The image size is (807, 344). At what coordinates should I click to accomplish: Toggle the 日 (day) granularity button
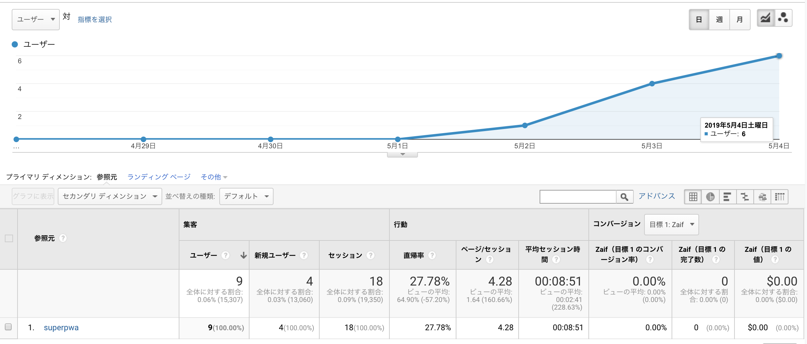click(x=698, y=19)
